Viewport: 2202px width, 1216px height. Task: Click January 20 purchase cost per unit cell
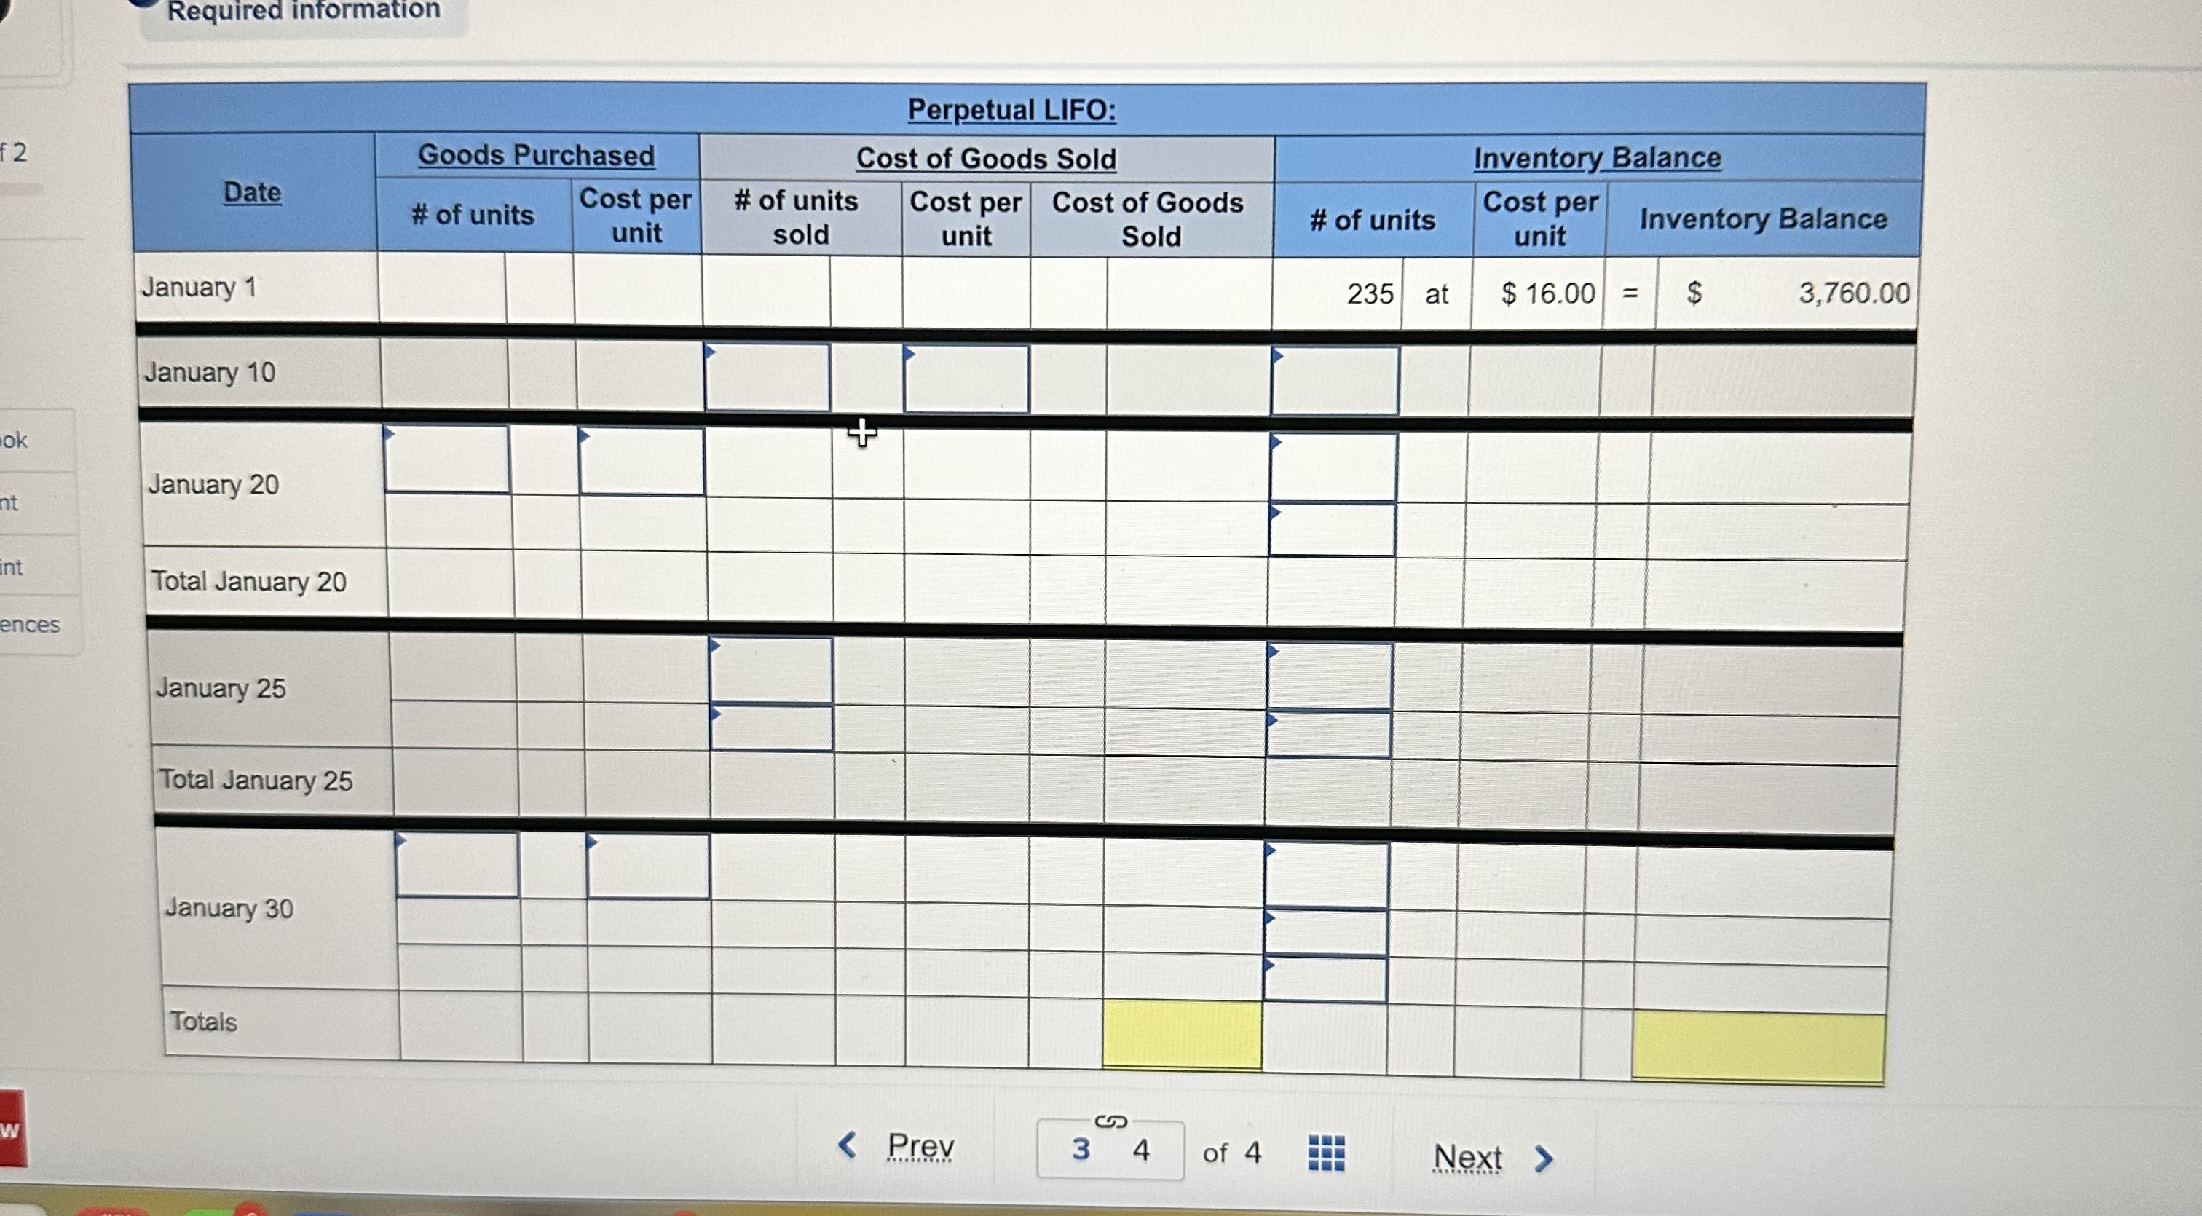click(641, 462)
